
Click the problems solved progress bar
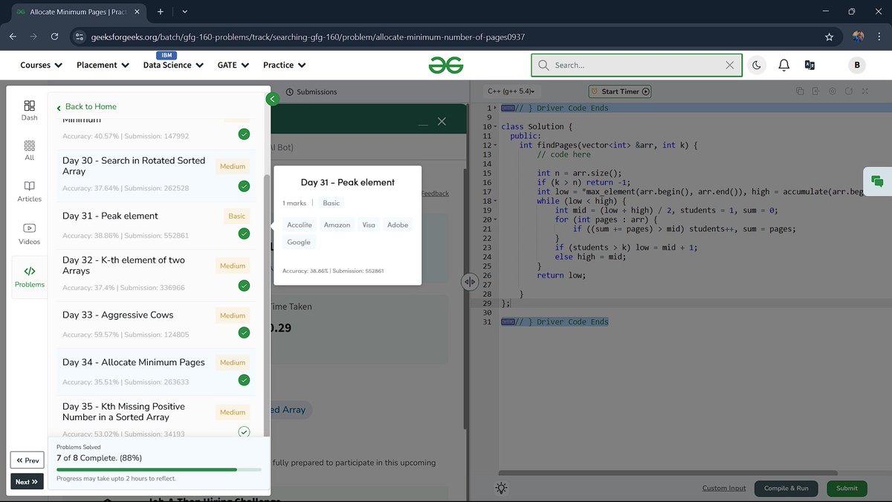pos(159,469)
